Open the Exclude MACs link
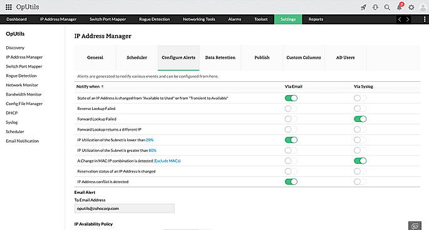The width and height of the screenshot is (429, 230). point(167,161)
